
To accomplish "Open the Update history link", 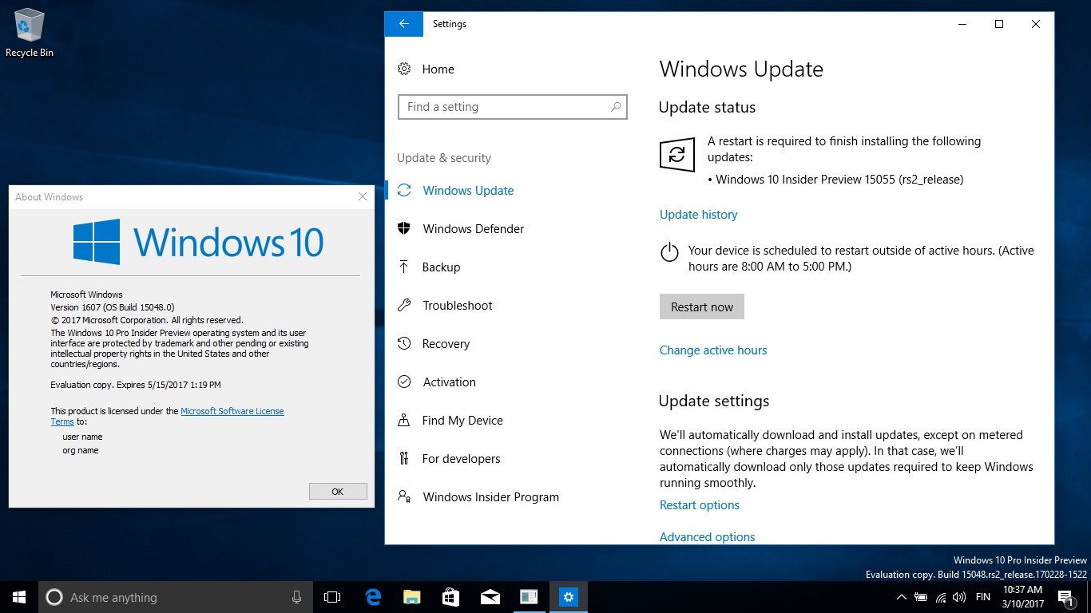I will point(698,215).
